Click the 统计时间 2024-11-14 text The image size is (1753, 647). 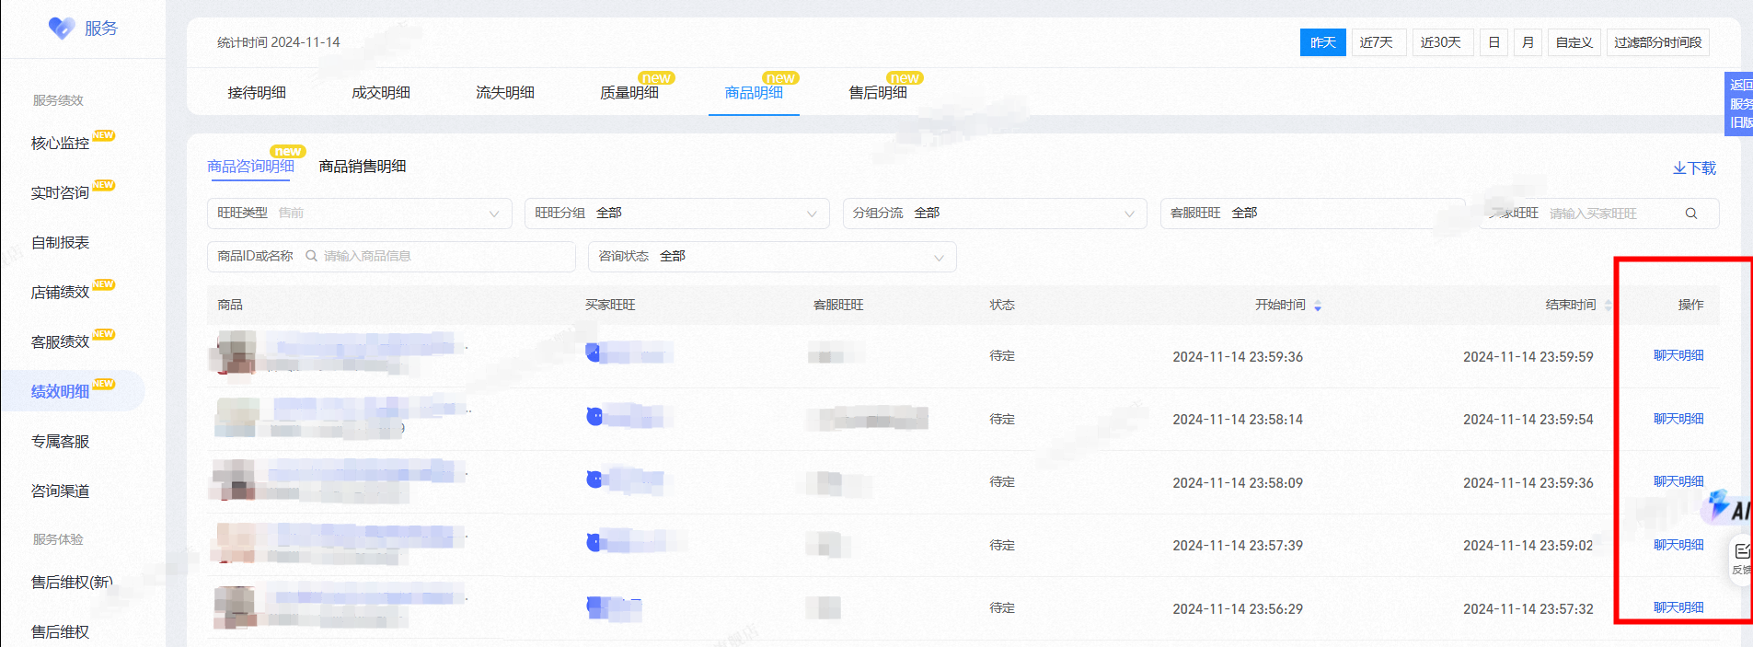click(x=279, y=42)
